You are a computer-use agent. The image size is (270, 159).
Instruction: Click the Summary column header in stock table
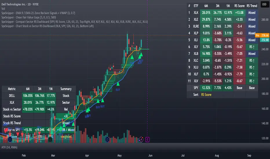pyautogui.click(x=66, y=89)
